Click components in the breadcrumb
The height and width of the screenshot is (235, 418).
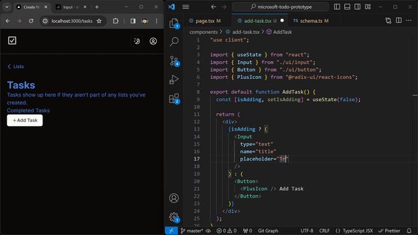pyautogui.click(x=203, y=32)
